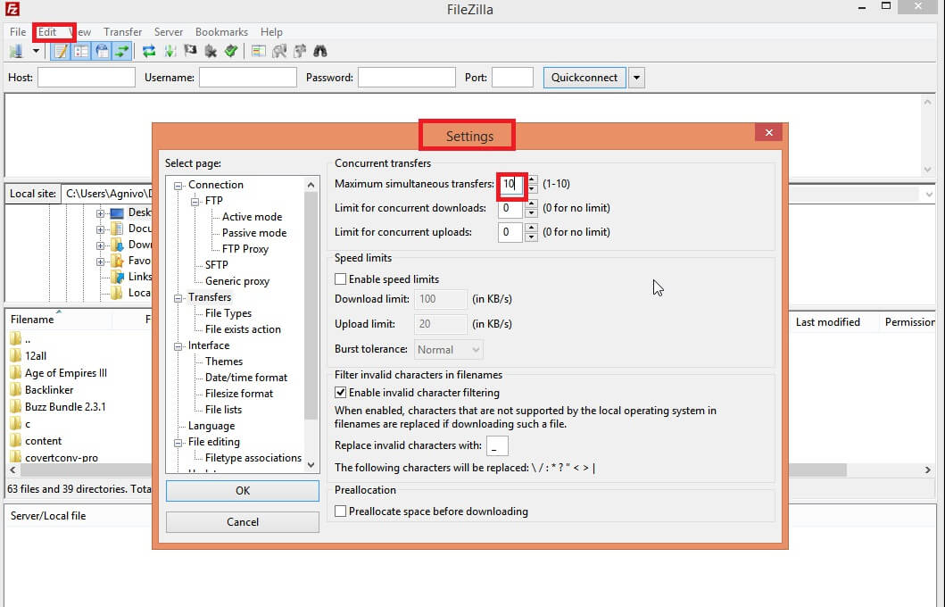Toggle the local directory tree icon

80,52
